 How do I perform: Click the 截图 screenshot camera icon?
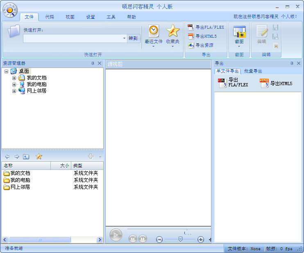click(x=239, y=32)
